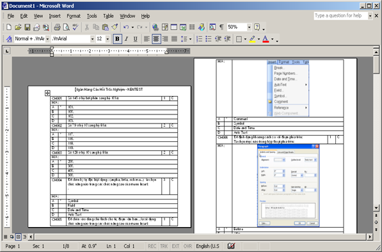Screen dimensions: 382x252
Task: Open the undo history dropdown arrow
Action: coord(133,27)
